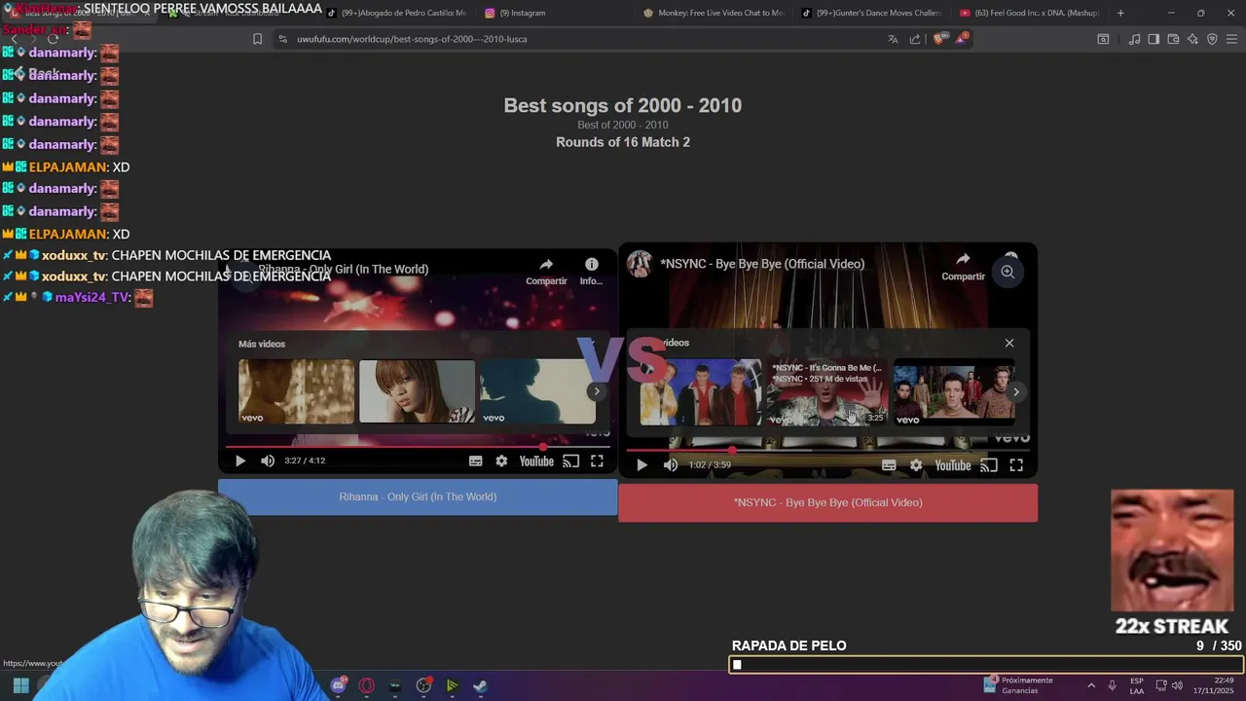Focus the uwufufu.com address bar
The width and height of the screenshot is (1246, 701).
pyautogui.click(x=584, y=39)
